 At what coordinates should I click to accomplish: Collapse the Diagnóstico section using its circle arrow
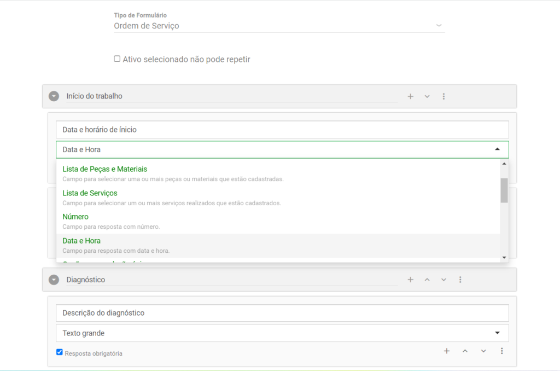click(x=54, y=279)
